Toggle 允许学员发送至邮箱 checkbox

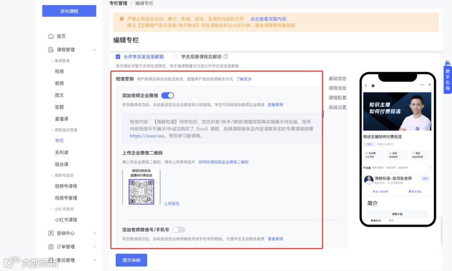pyautogui.click(x=118, y=56)
